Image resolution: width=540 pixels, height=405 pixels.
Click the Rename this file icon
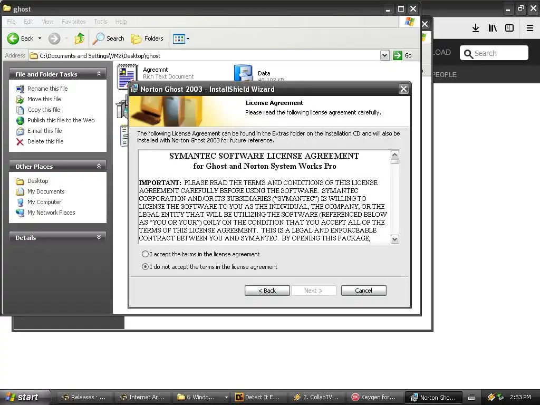[x=20, y=89]
